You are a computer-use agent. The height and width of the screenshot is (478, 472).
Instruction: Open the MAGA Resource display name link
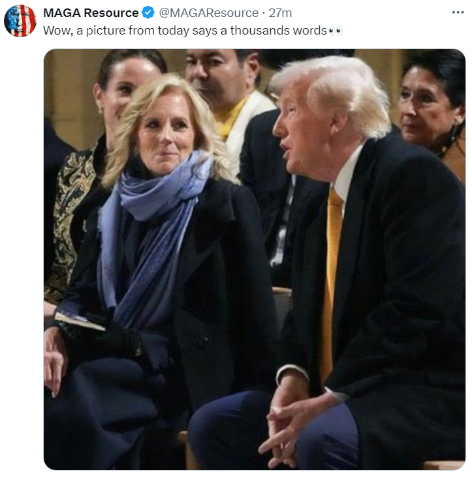[91, 13]
